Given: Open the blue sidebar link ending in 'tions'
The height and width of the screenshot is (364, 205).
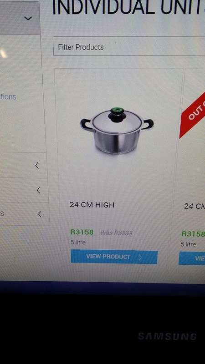Looking at the screenshot, I should pos(8,96).
